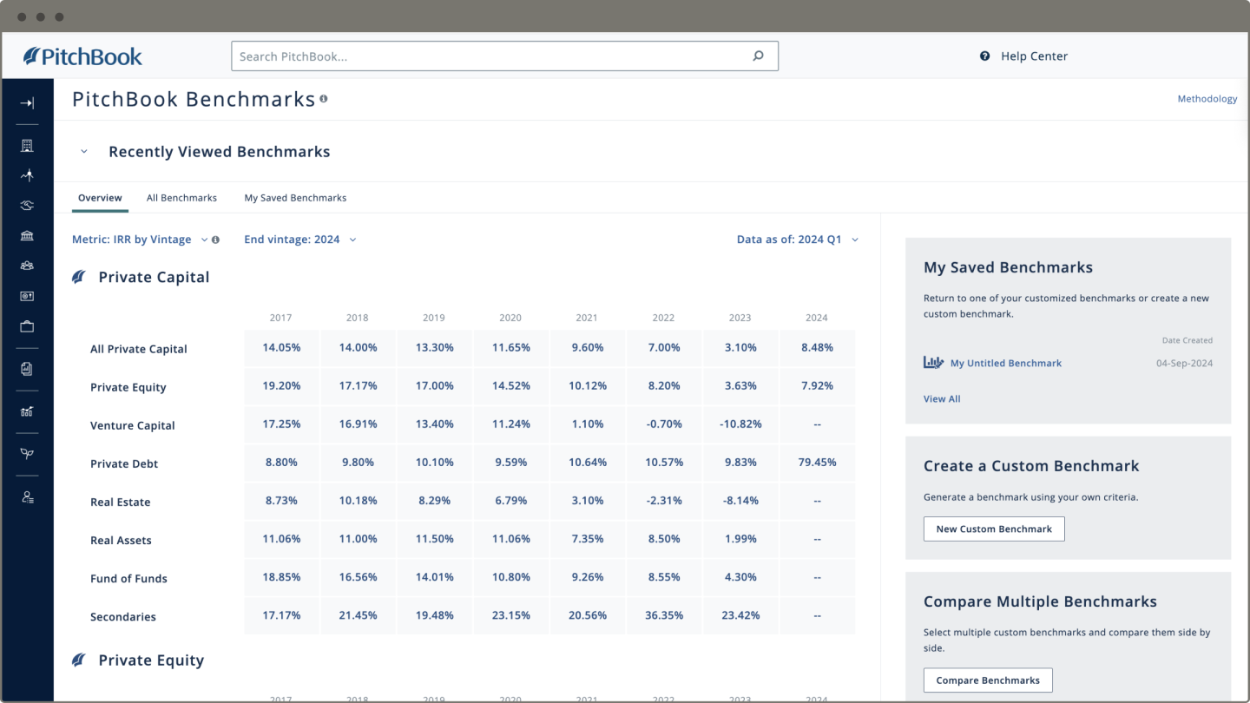Click Real Estate 2023 value -8.14%
Screen dimensions: 1250x703
(740, 500)
